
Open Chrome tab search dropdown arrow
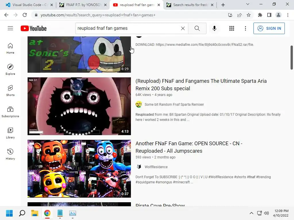coord(248,4)
